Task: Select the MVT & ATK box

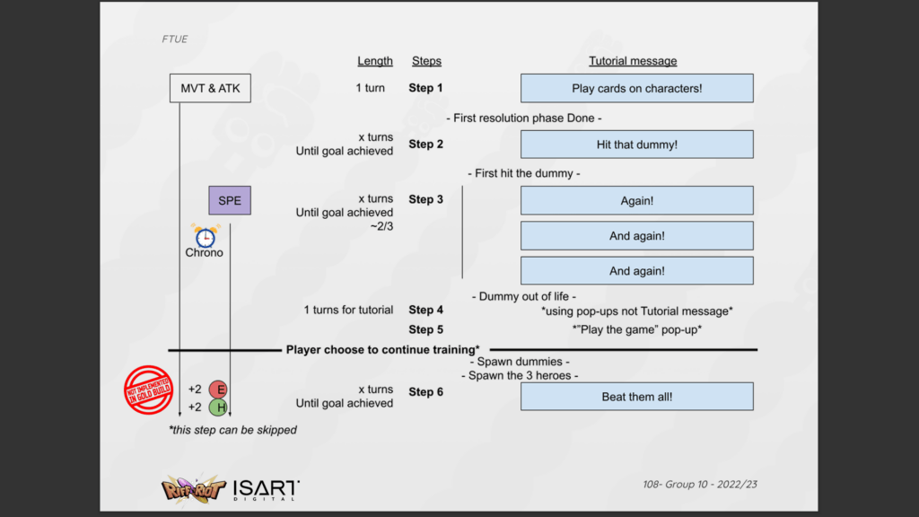Action: [210, 88]
